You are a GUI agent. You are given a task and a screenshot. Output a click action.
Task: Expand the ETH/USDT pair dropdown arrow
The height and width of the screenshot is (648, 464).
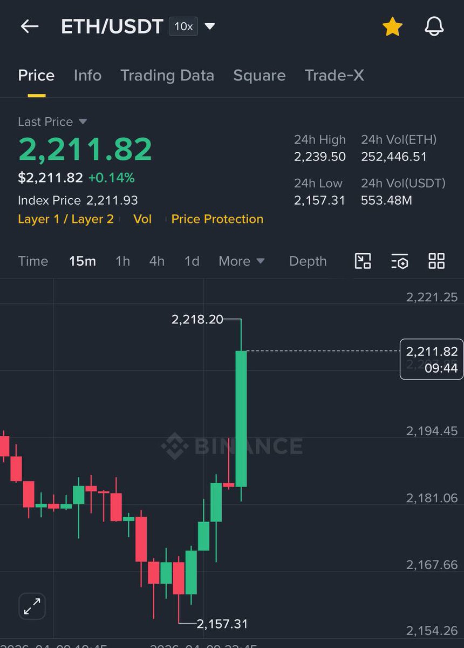tap(210, 26)
